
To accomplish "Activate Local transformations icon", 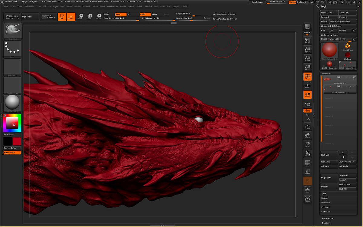I will coord(307,95).
